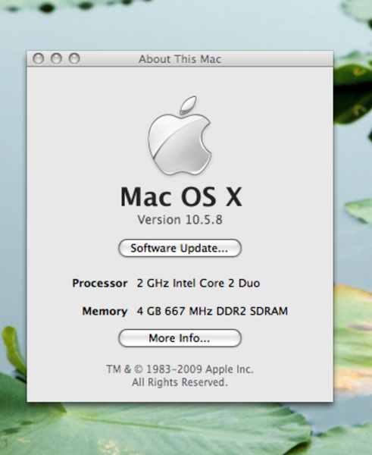Click the All Rights Reserved text
372x455 pixels.
tap(180, 382)
